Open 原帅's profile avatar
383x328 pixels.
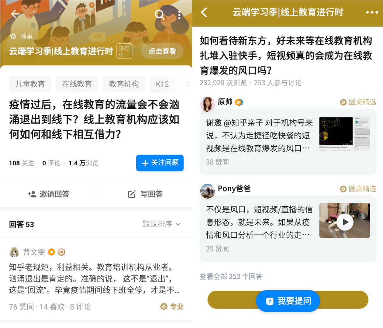pyautogui.click(x=207, y=104)
